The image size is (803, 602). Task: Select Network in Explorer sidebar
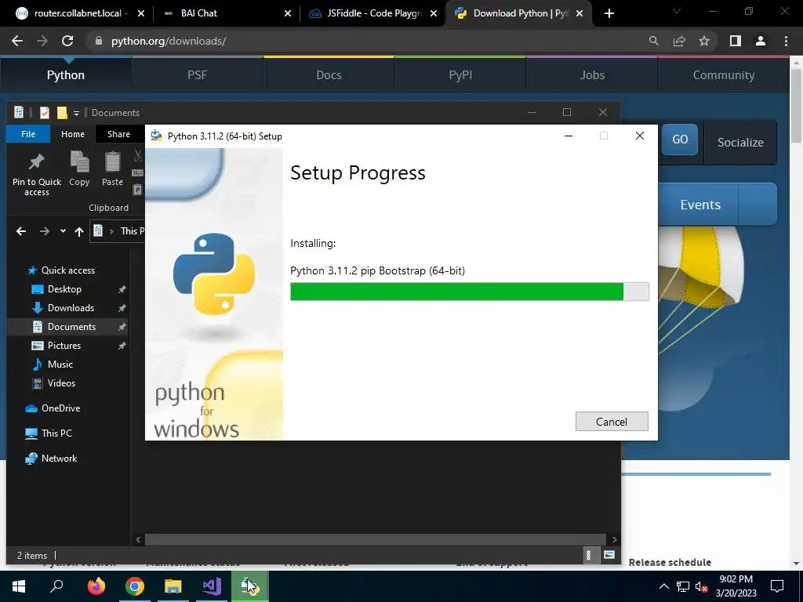tap(59, 458)
